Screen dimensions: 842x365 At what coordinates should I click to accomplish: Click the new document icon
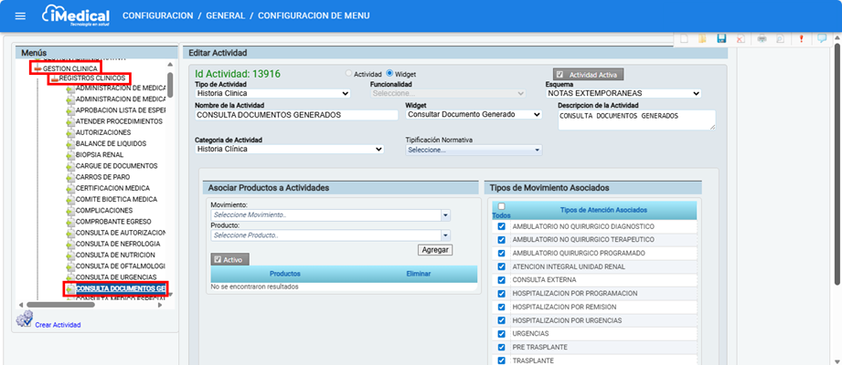point(682,39)
